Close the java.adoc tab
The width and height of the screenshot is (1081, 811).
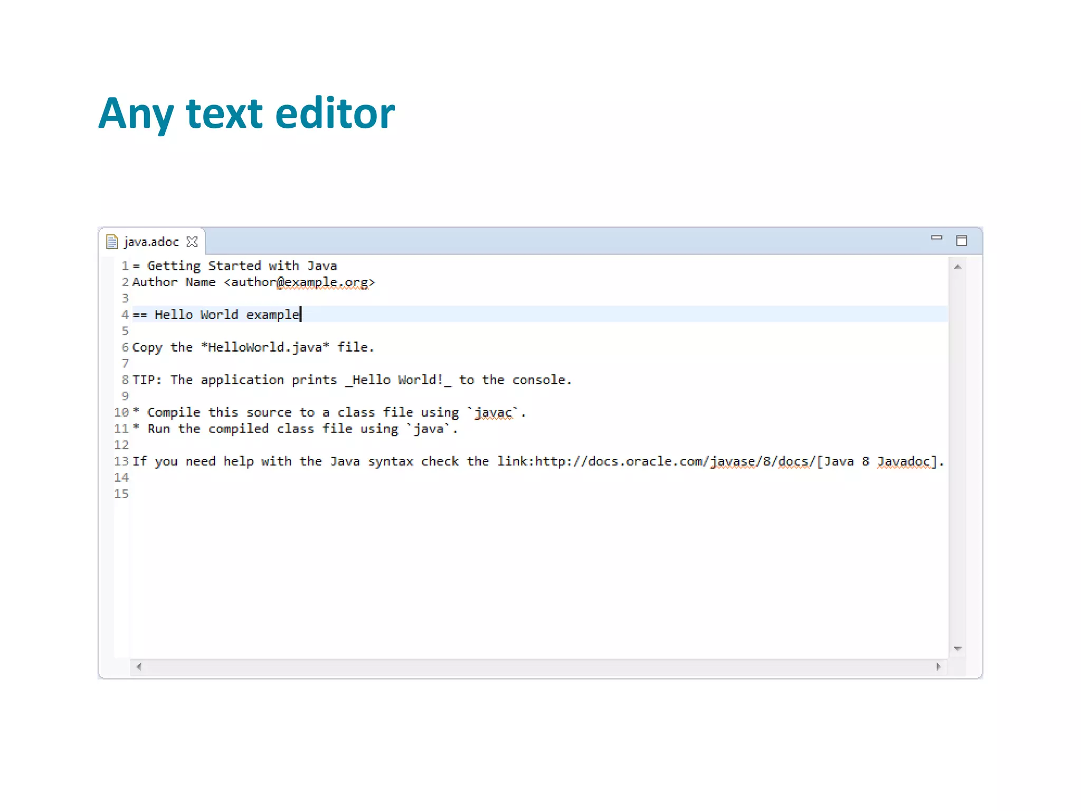click(192, 242)
